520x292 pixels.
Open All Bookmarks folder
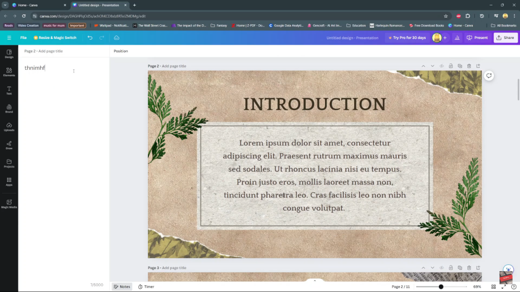point(504,25)
